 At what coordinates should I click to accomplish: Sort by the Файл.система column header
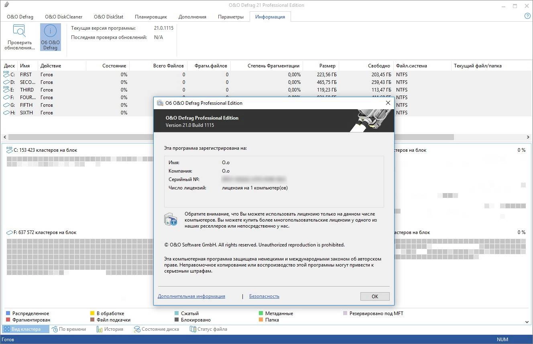[422, 66]
